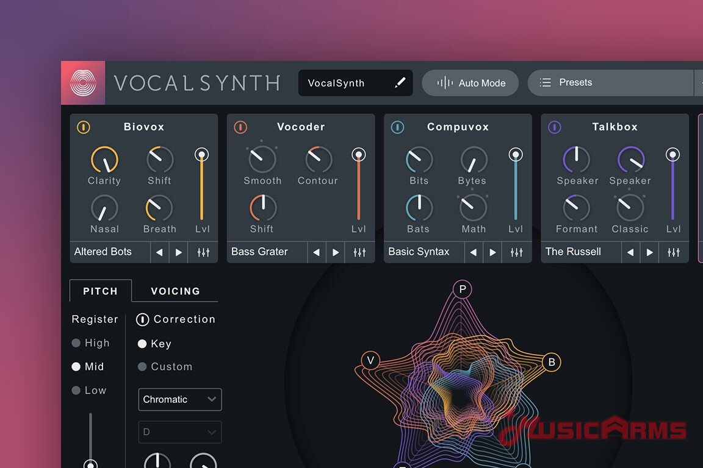This screenshot has height=468, width=703.
Task: Click the Compuvox Lvl slider handle
Action: (516, 155)
